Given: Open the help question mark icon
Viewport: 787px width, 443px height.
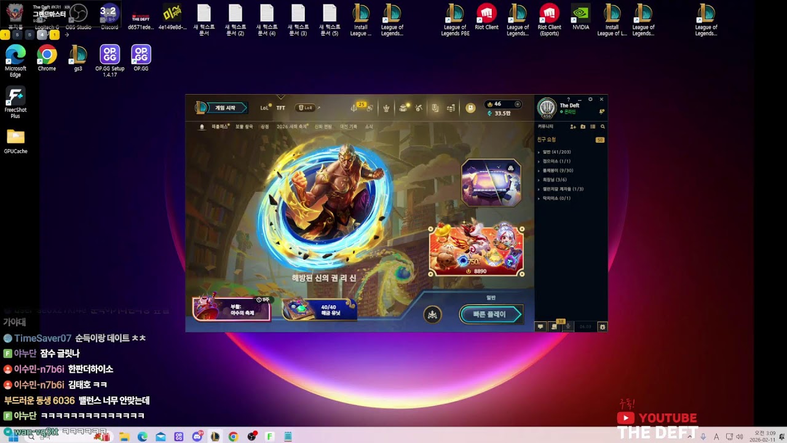Looking at the screenshot, I should [x=568, y=99].
